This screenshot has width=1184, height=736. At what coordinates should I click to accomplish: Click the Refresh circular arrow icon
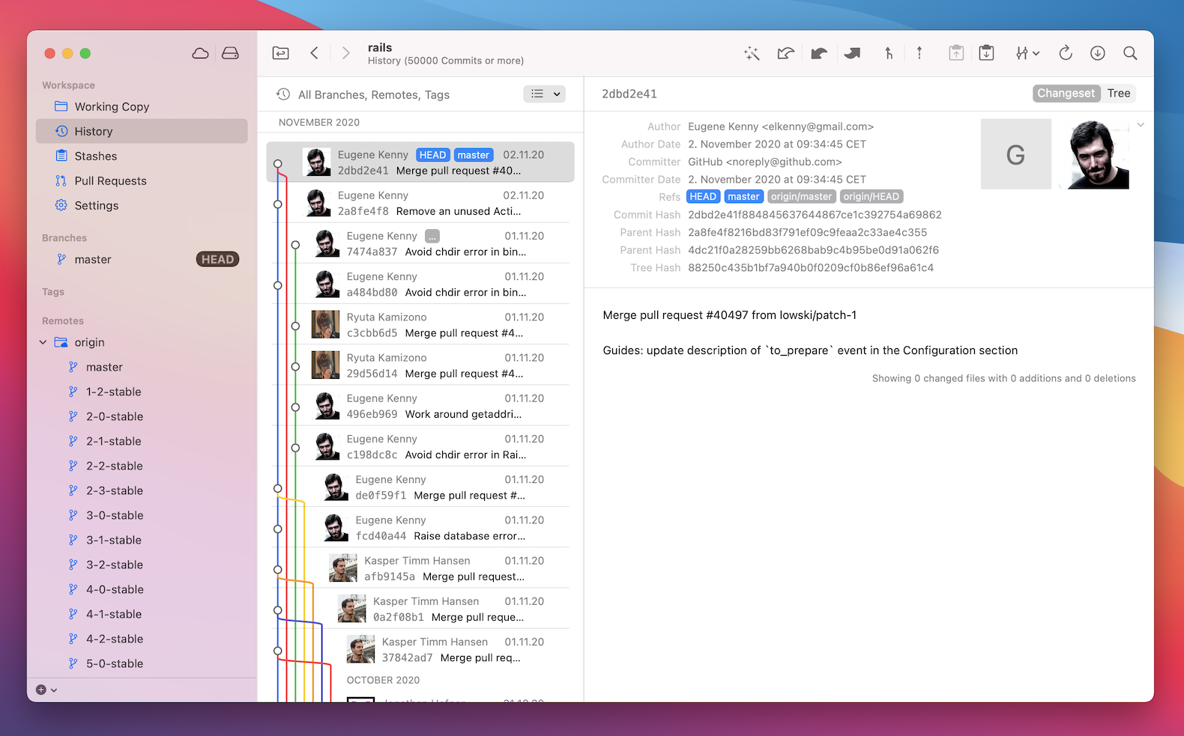[x=1065, y=53]
